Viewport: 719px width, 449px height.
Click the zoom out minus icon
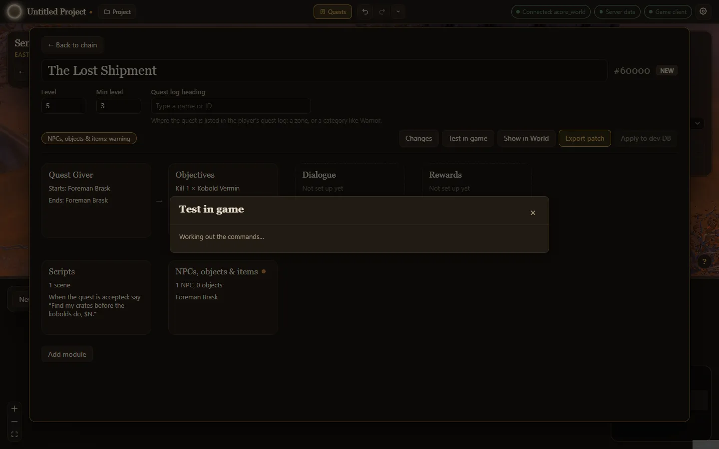tap(14, 422)
